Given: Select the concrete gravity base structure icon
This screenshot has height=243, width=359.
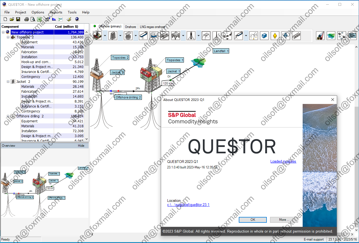Looking at the screenshot, I should (x=128, y=36).
